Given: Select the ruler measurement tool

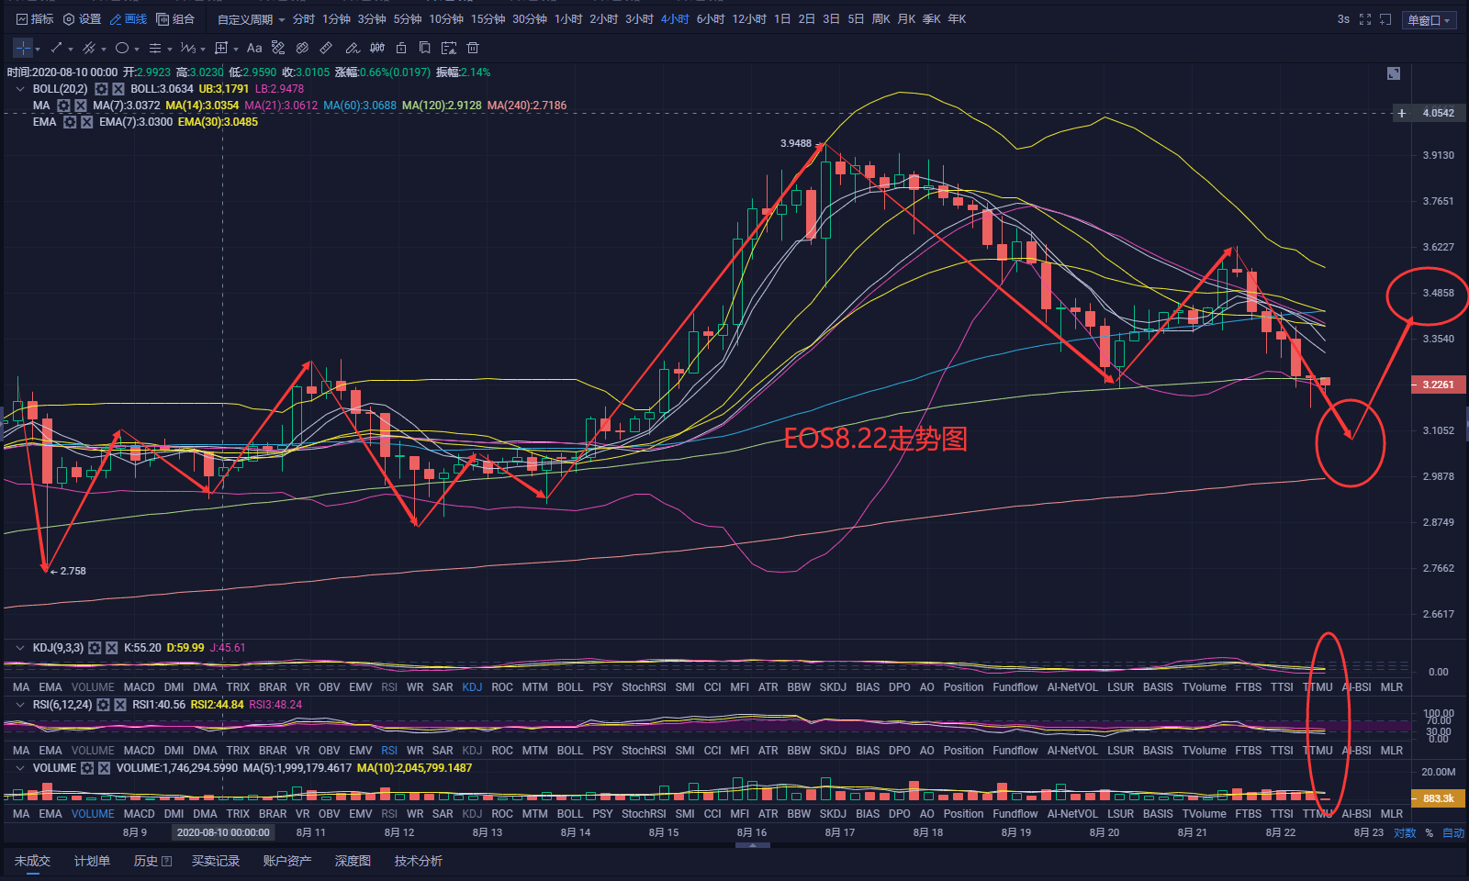Looking at the screenshot, I should click(x=326, y=48).
